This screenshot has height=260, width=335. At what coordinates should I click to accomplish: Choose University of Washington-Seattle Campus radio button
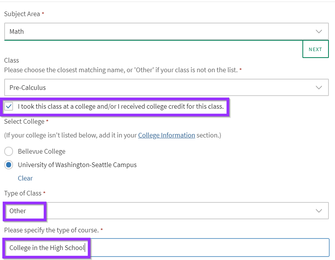click(x=9, y=165)
